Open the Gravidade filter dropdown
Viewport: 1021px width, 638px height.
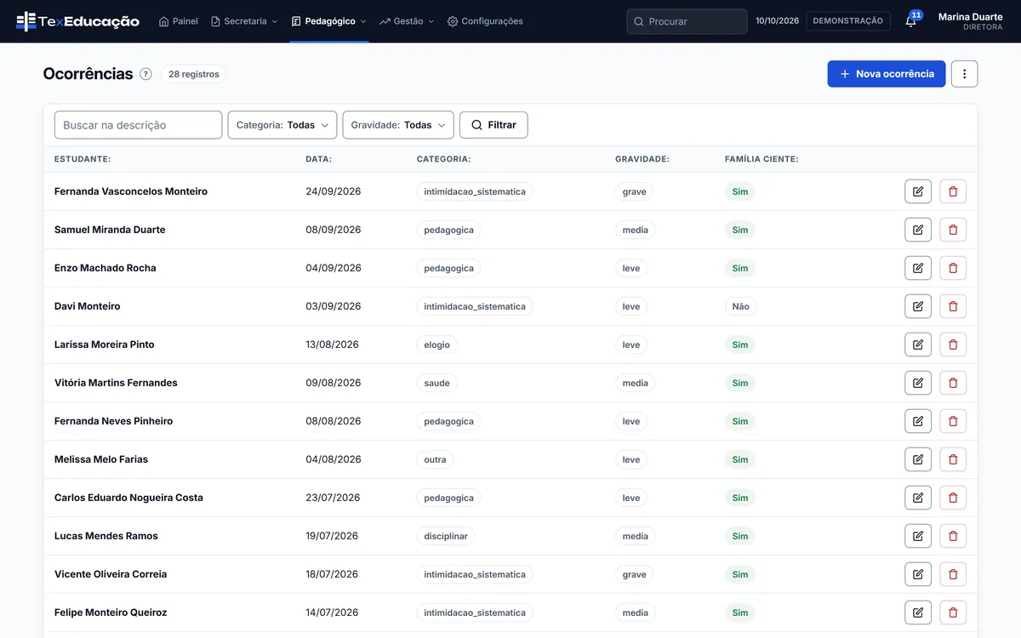pyautogui.click(x=398, y=125)
